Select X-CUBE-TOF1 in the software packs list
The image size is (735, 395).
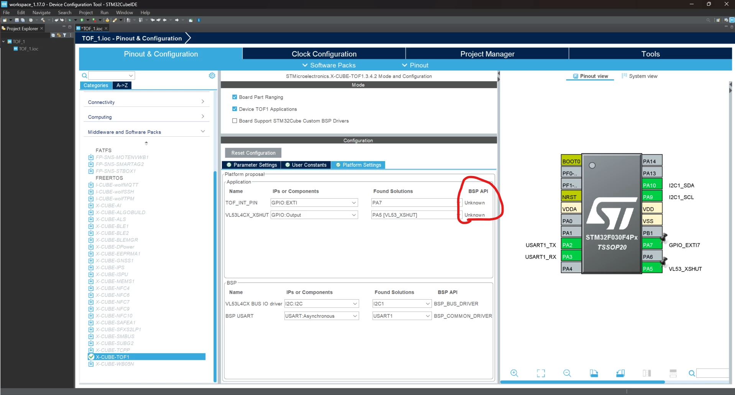[147, 357]
